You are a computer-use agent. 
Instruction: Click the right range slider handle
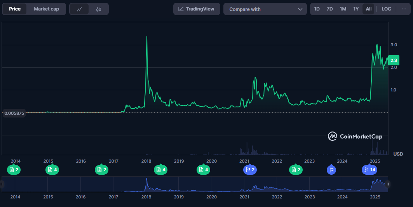click(x=387, y=184)
